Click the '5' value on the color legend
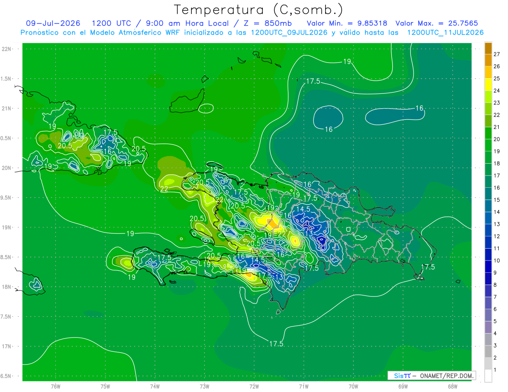Image resolution: width=508 pixels, height=392 pixels. pos(495,321)
